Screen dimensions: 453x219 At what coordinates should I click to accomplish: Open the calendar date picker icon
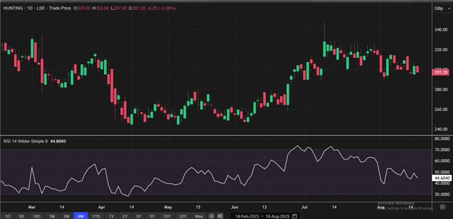click(295, 216)
